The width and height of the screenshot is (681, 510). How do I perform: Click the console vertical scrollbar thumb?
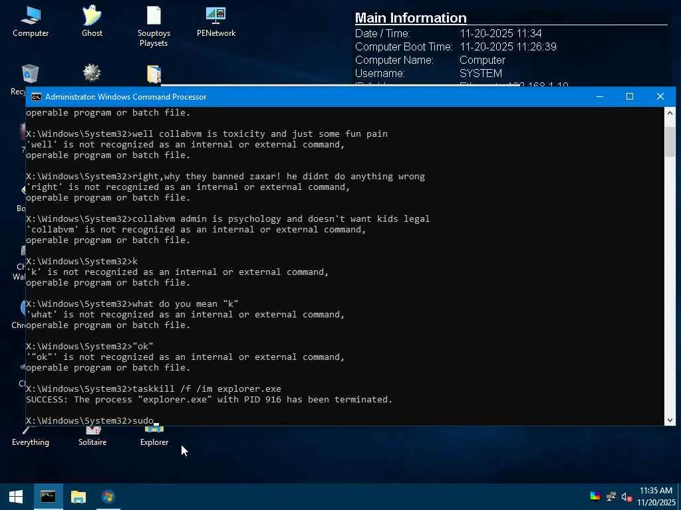coord(670,142)
